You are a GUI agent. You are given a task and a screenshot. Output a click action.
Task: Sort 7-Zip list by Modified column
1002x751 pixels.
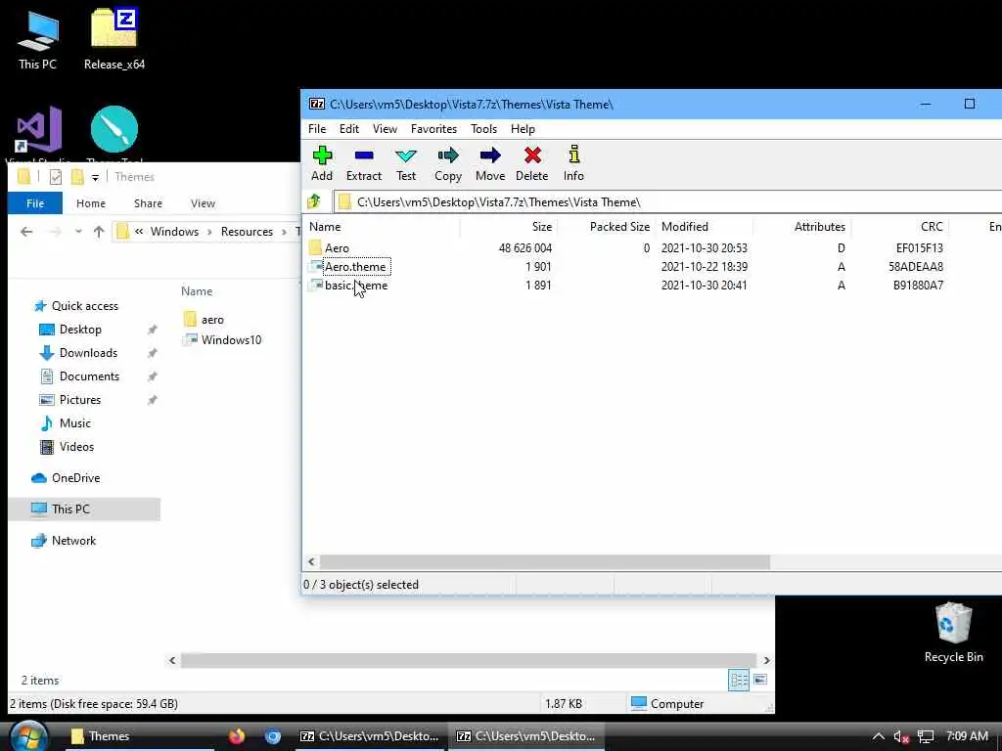(705, 227)
